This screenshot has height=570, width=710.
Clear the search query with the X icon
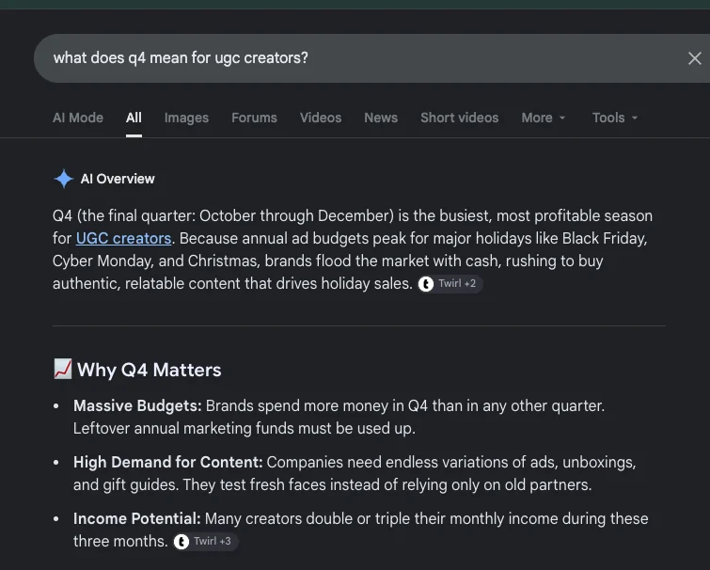tap(694, 58)
